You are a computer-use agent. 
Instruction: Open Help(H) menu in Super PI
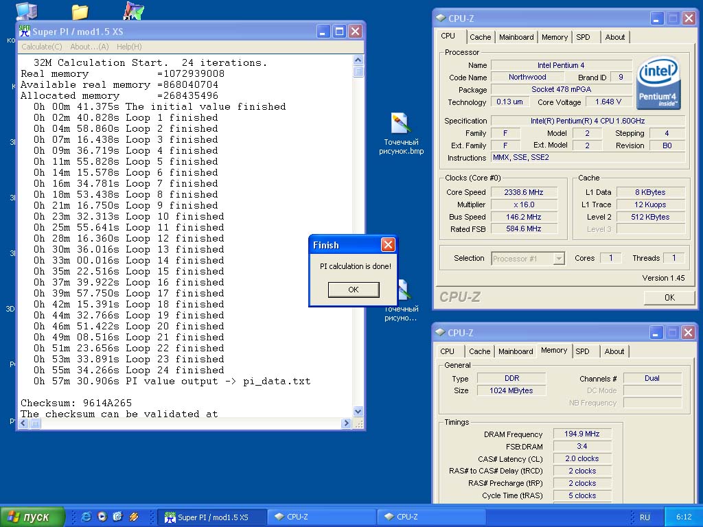click(129, 47)
